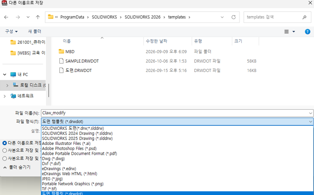Select the 도면.DRWDOT file
Image resolution: width=314 pixels, height=195 pixels.
point(79,70)
